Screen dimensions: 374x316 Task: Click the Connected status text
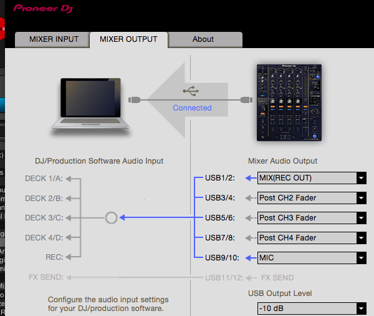point(192,108)
